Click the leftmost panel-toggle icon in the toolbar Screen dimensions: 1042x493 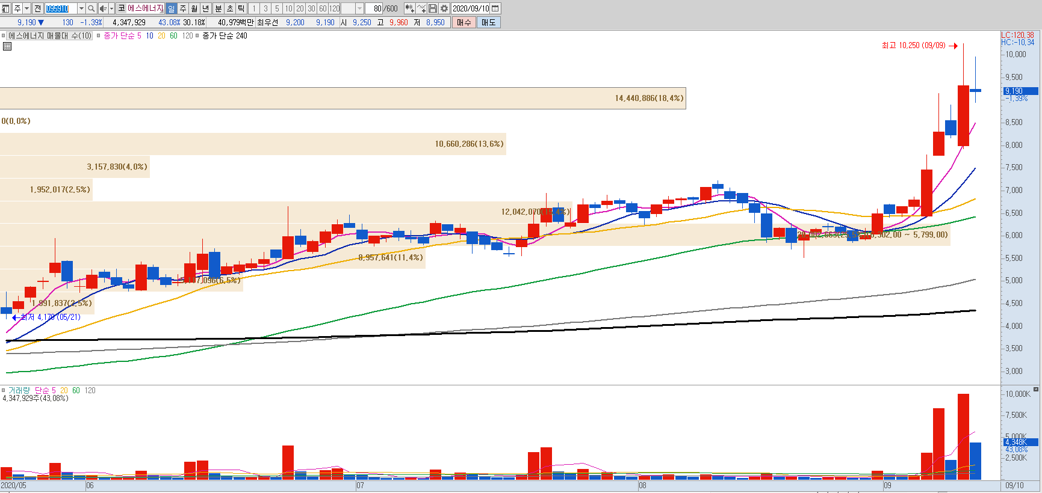[6, 8]
